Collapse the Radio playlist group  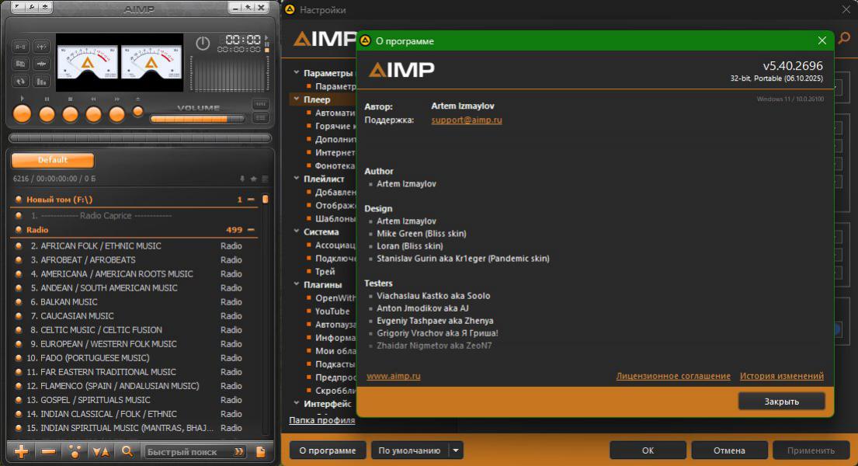coord(251,230)
